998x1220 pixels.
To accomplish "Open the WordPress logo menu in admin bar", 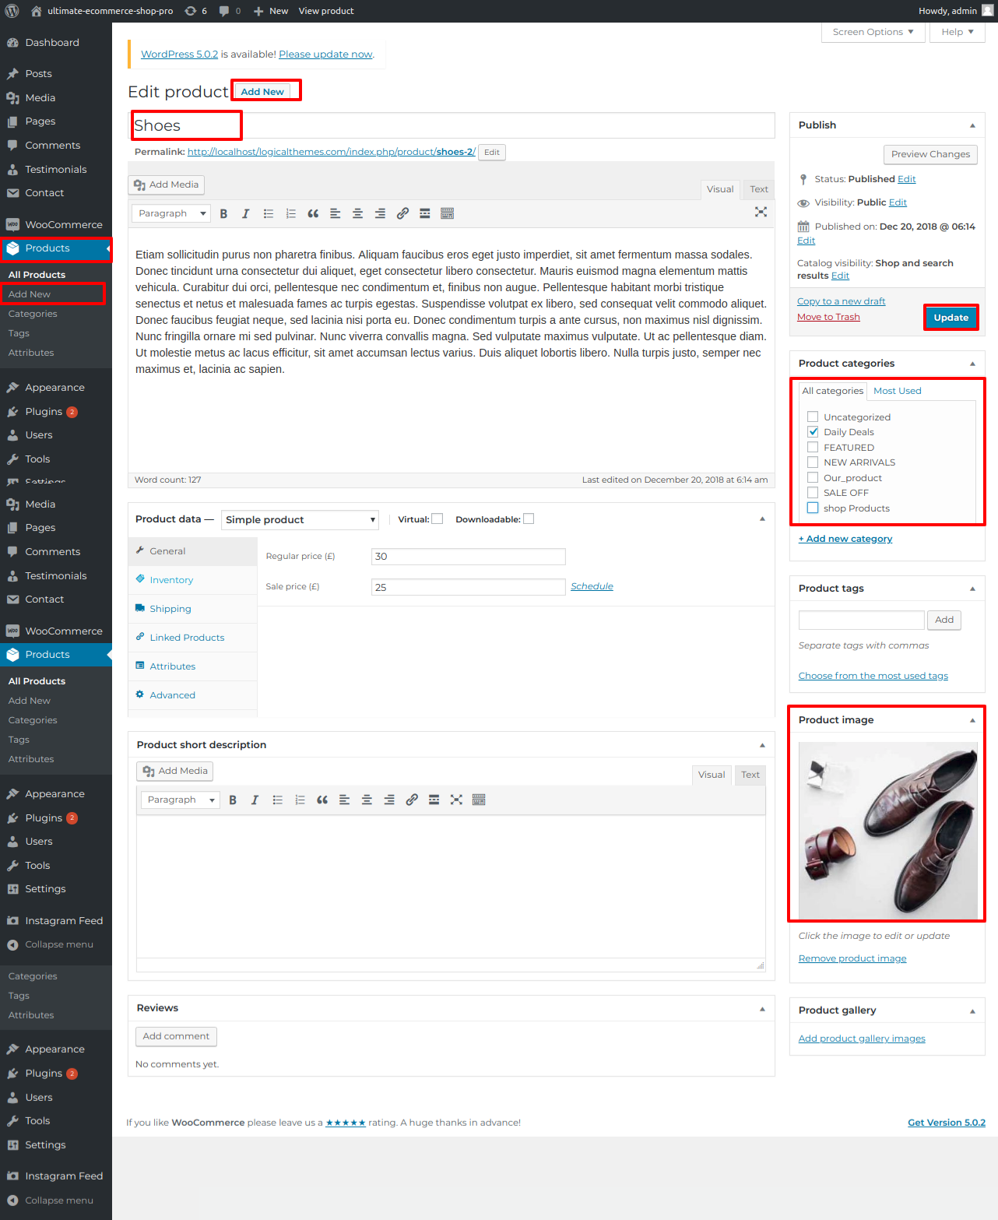I will (12, 11).
